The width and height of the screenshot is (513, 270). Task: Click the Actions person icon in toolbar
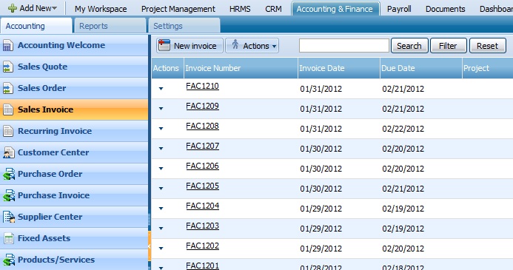click(235, 44)
